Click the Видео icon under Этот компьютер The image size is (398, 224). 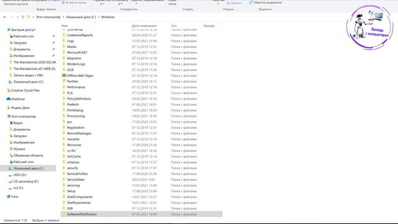click(x=11, y=123)
